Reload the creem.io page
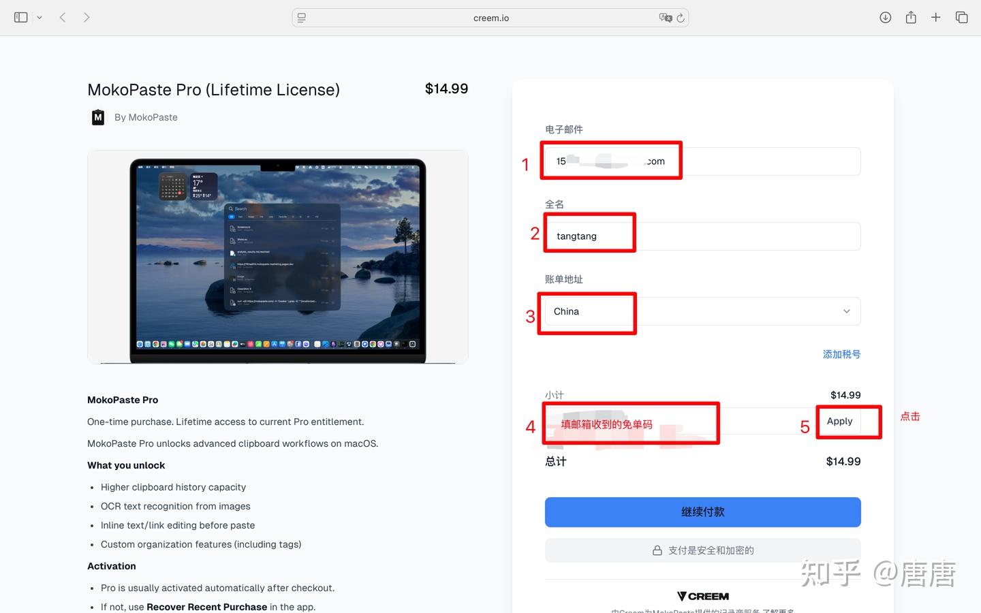The height and width of the screenshot is (613, 981). click(680, 18)
